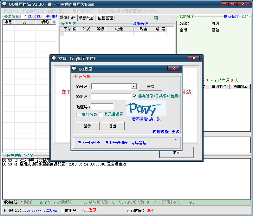
Task: Click the 雇佣剩余 column header
Action: [x=240, y=87]
